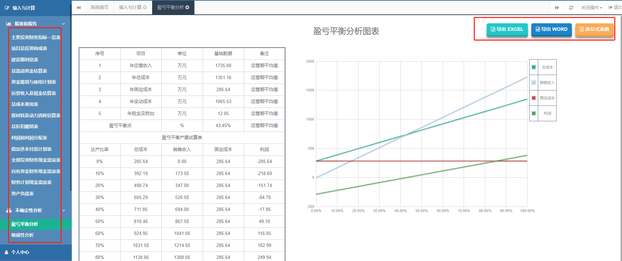622x261 pixels.
Task: Open 资金筹措与使用计划表 in sidebar
Action: (x=34, y=82)
